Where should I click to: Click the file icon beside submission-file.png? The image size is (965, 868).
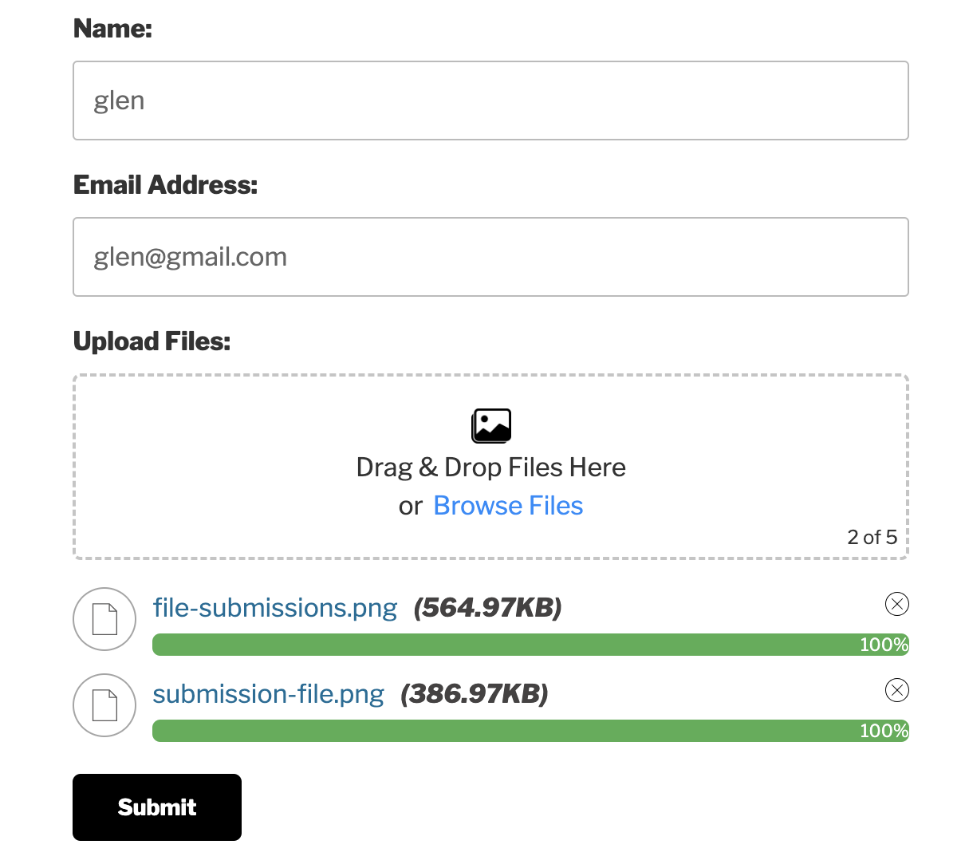(x=104, y=705)
